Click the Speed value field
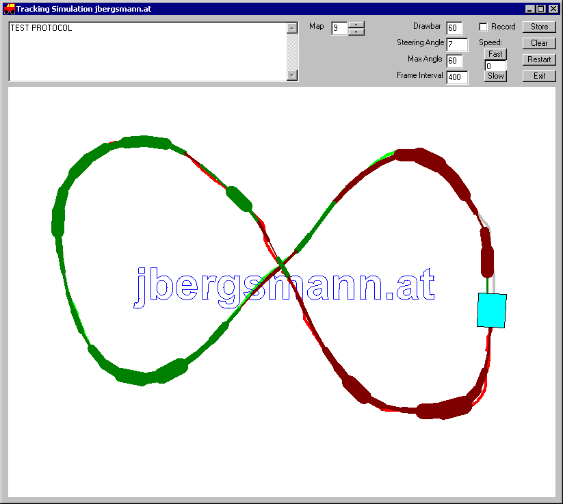 coord(495,66)
